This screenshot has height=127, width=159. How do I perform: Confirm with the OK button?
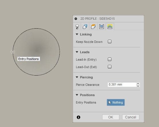click(111, 117)
